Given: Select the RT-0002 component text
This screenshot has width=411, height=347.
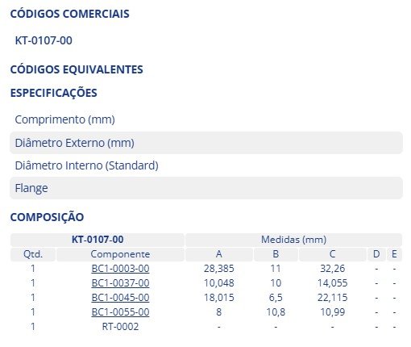Looking at the screenshot, I should [x=120, y=327].
